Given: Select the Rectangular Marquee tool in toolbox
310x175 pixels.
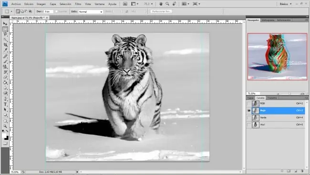Looking at the screenshot, I should [x=5, y=29].
